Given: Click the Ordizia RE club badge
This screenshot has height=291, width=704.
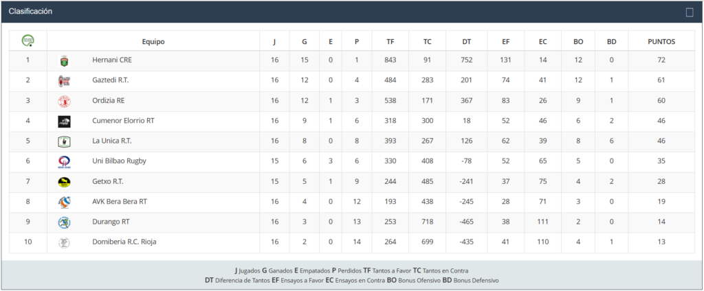Looking at the screenshot, I should [64, 102].
